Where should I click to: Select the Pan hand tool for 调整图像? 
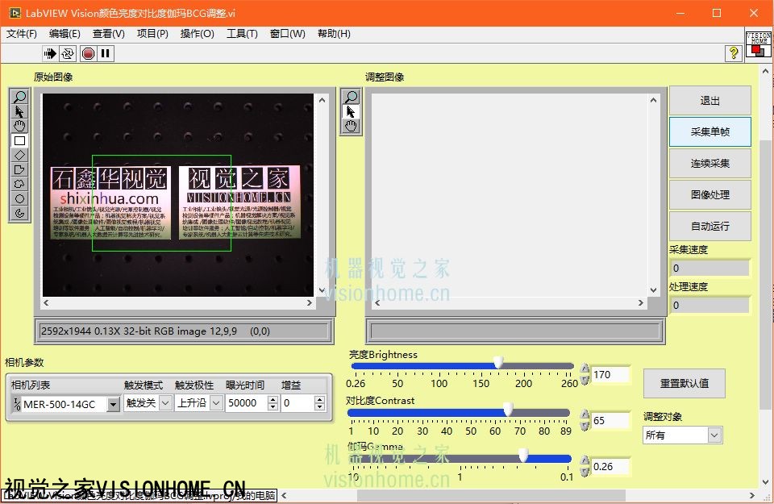[351, 127]
